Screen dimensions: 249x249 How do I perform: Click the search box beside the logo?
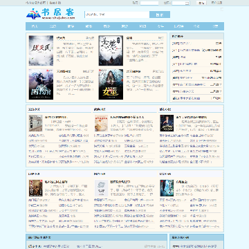pos(117,15)
